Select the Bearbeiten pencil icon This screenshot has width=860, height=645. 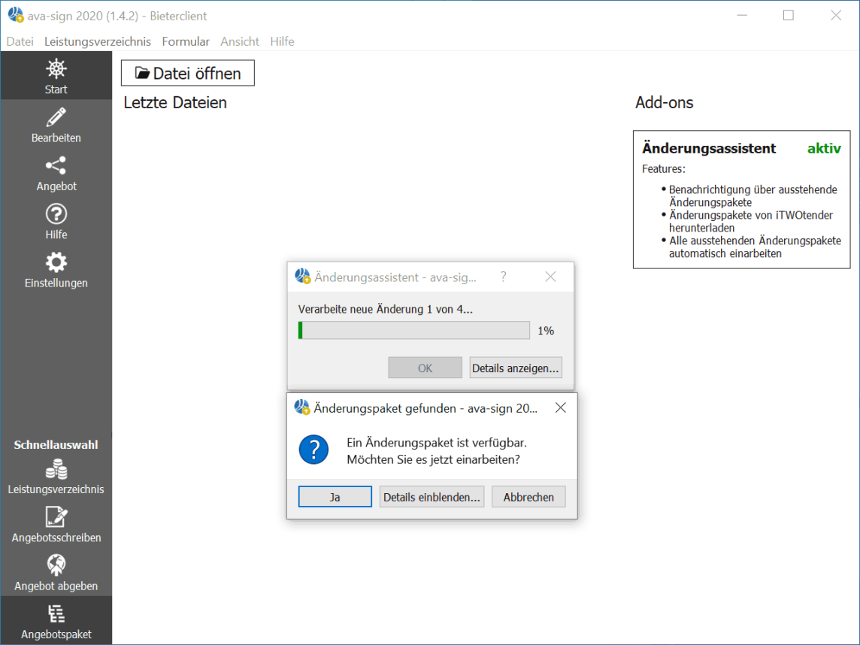[x=56, y=117]
